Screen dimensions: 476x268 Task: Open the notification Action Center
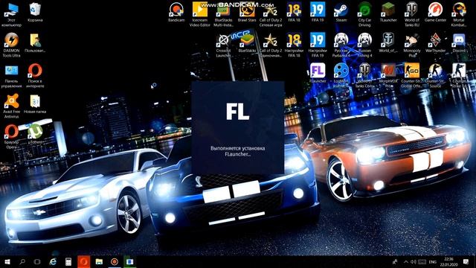(x=466, y=261)
